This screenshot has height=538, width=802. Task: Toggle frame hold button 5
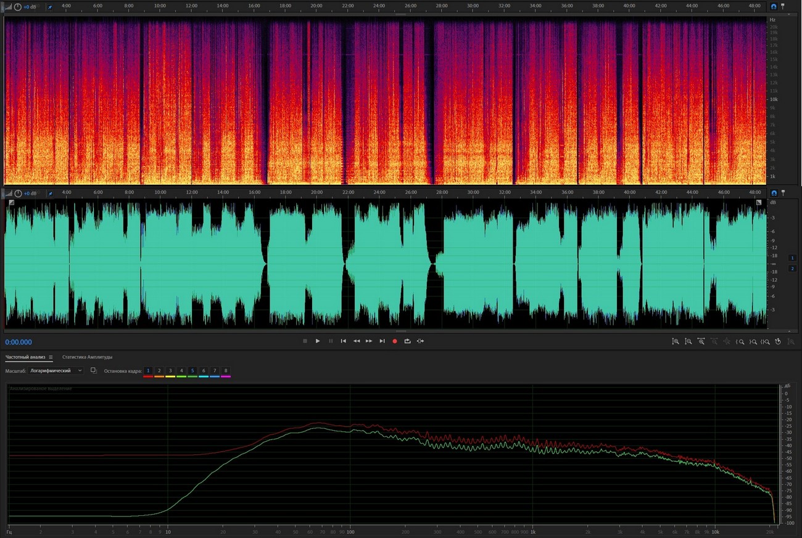192,371
